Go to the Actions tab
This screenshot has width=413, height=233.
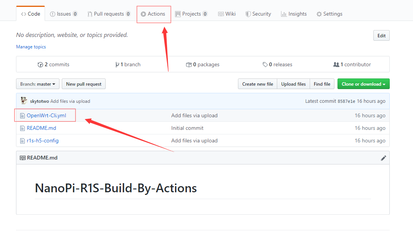(x=153, y=14)
